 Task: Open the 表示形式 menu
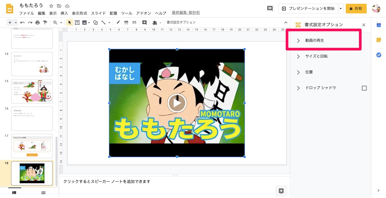[80, 13]
